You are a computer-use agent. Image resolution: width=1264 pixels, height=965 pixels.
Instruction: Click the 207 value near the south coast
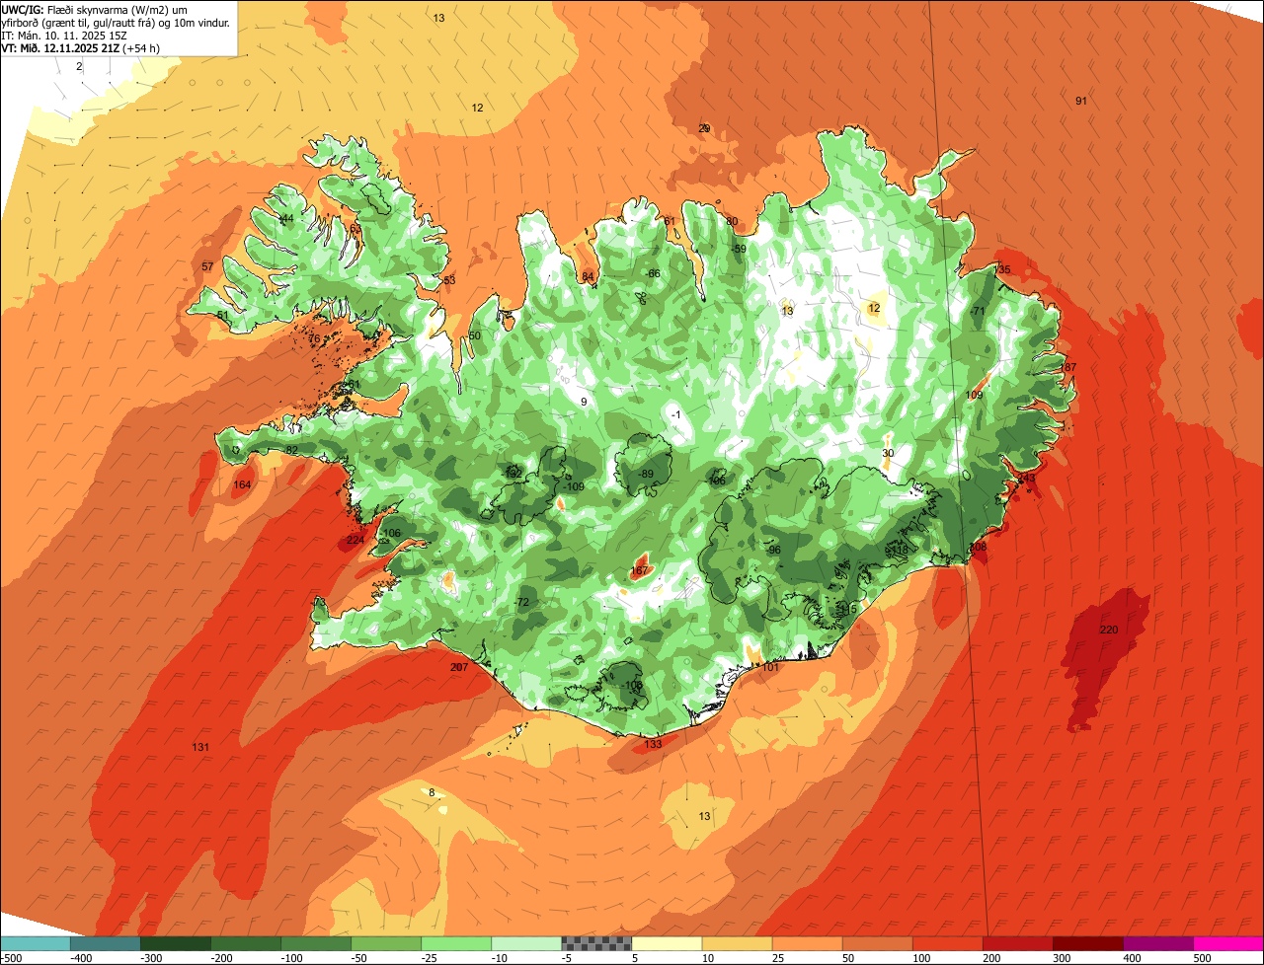click(459, 667)
